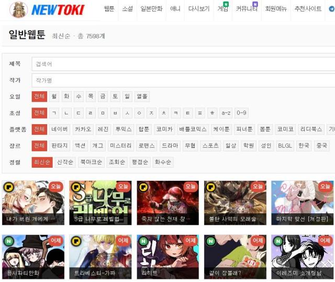Viewport: 335px width, 282px height.
Task: Select 전체 in the 요일 filter row
Action: click(39, 96)
